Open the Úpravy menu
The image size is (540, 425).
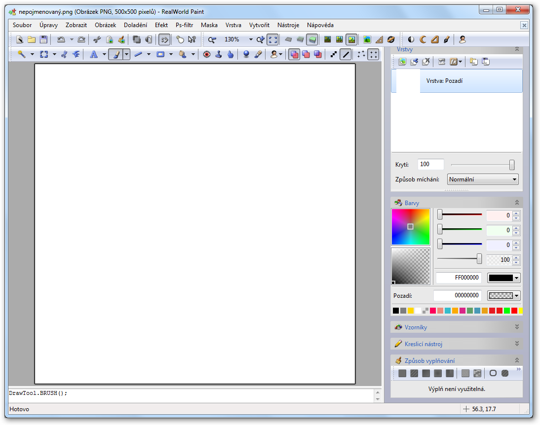tap(48, 25)
